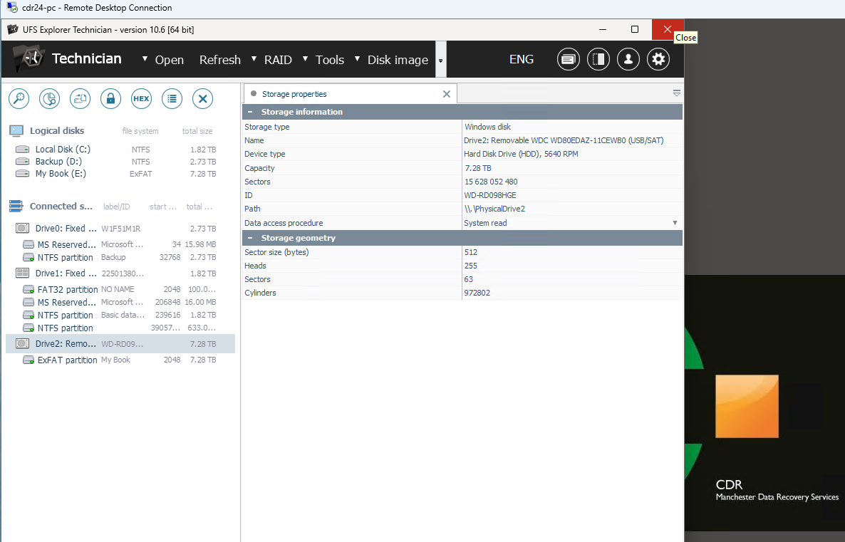Click the Remote Desktop Connection title icon
Viewport: 845px width, 542px height.
[11, 8]
